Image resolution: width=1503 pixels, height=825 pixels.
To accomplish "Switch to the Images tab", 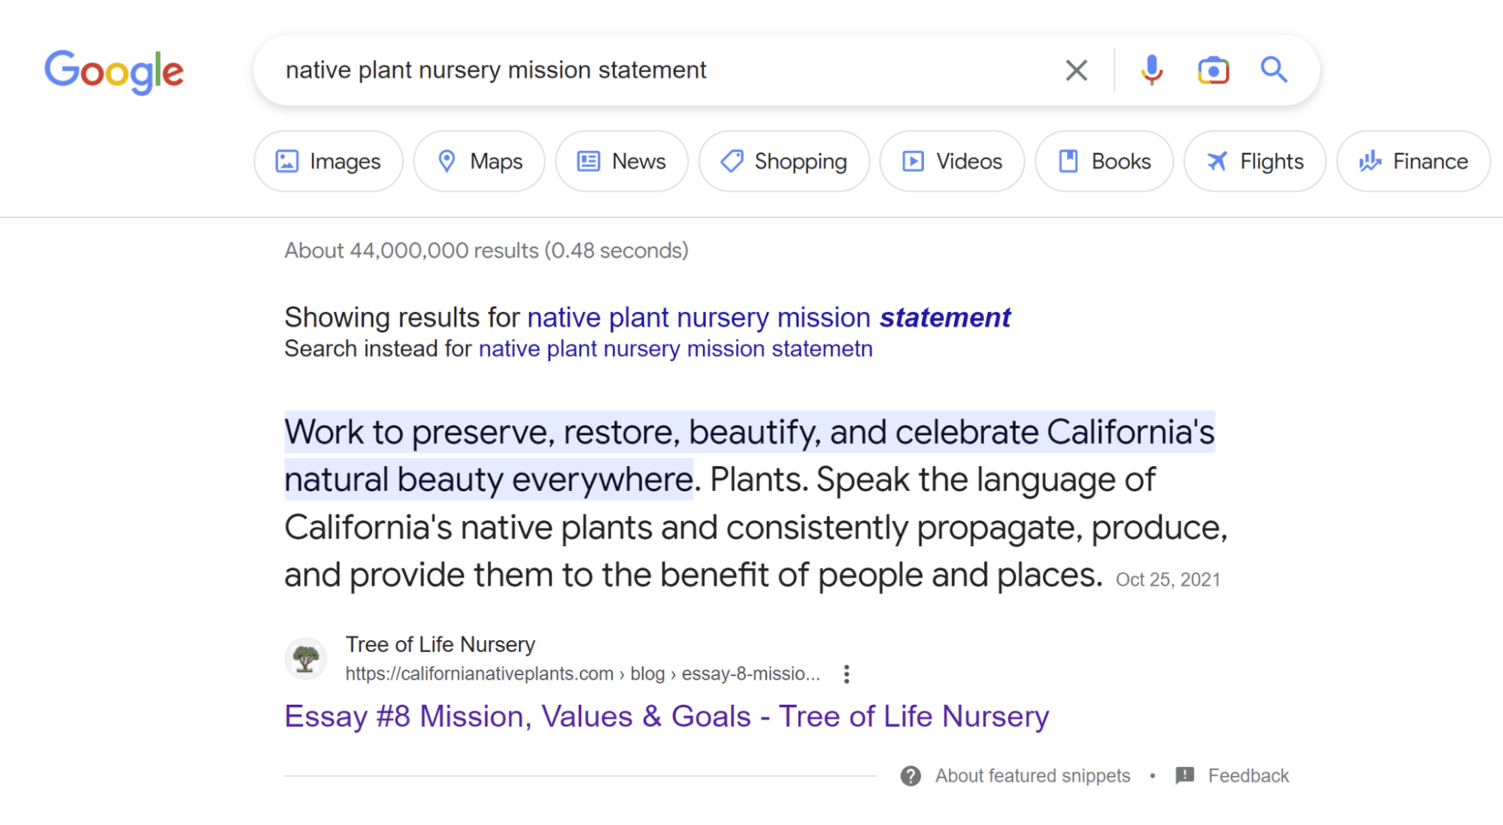I will tap(329, 162).
